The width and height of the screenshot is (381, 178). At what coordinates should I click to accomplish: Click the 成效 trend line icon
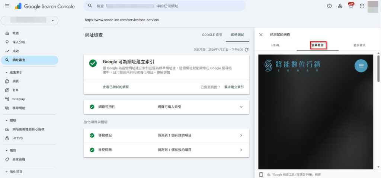click(7, 51)
